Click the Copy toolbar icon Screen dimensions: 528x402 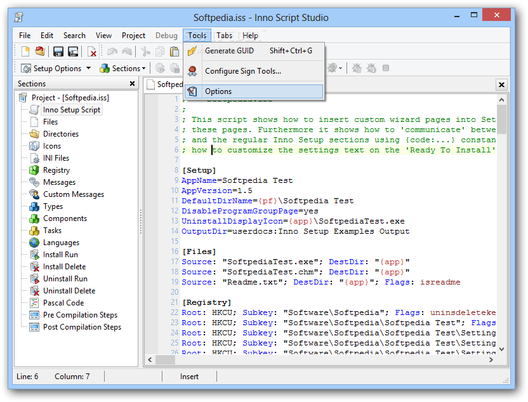(160, 51)
